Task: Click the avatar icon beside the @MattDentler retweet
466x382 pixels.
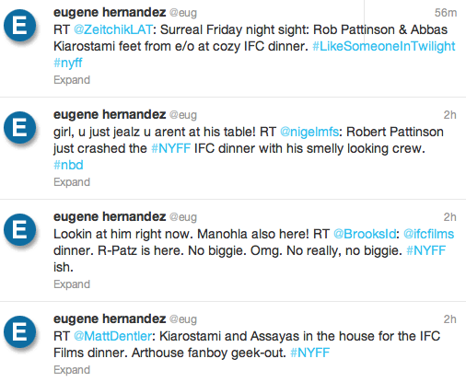Action: 20,332
